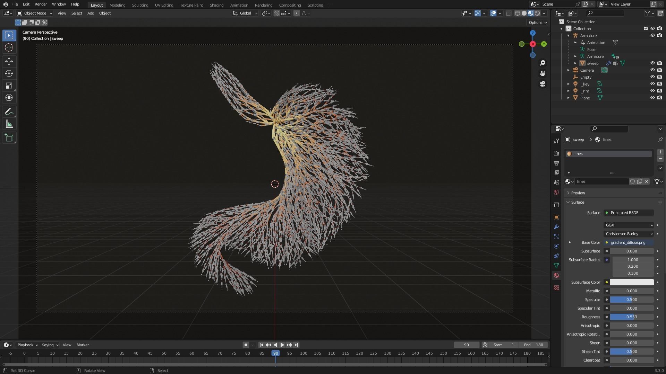Adjust the Roughness slider
The image size is (666, 374).
point(632,317)
